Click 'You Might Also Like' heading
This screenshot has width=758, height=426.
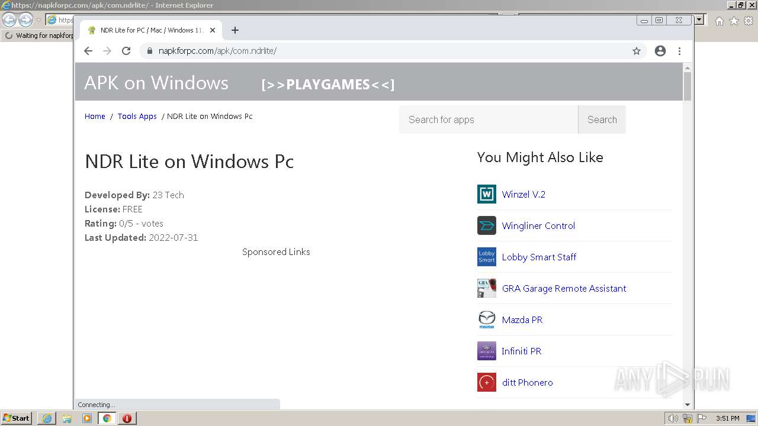click(540, 157)
